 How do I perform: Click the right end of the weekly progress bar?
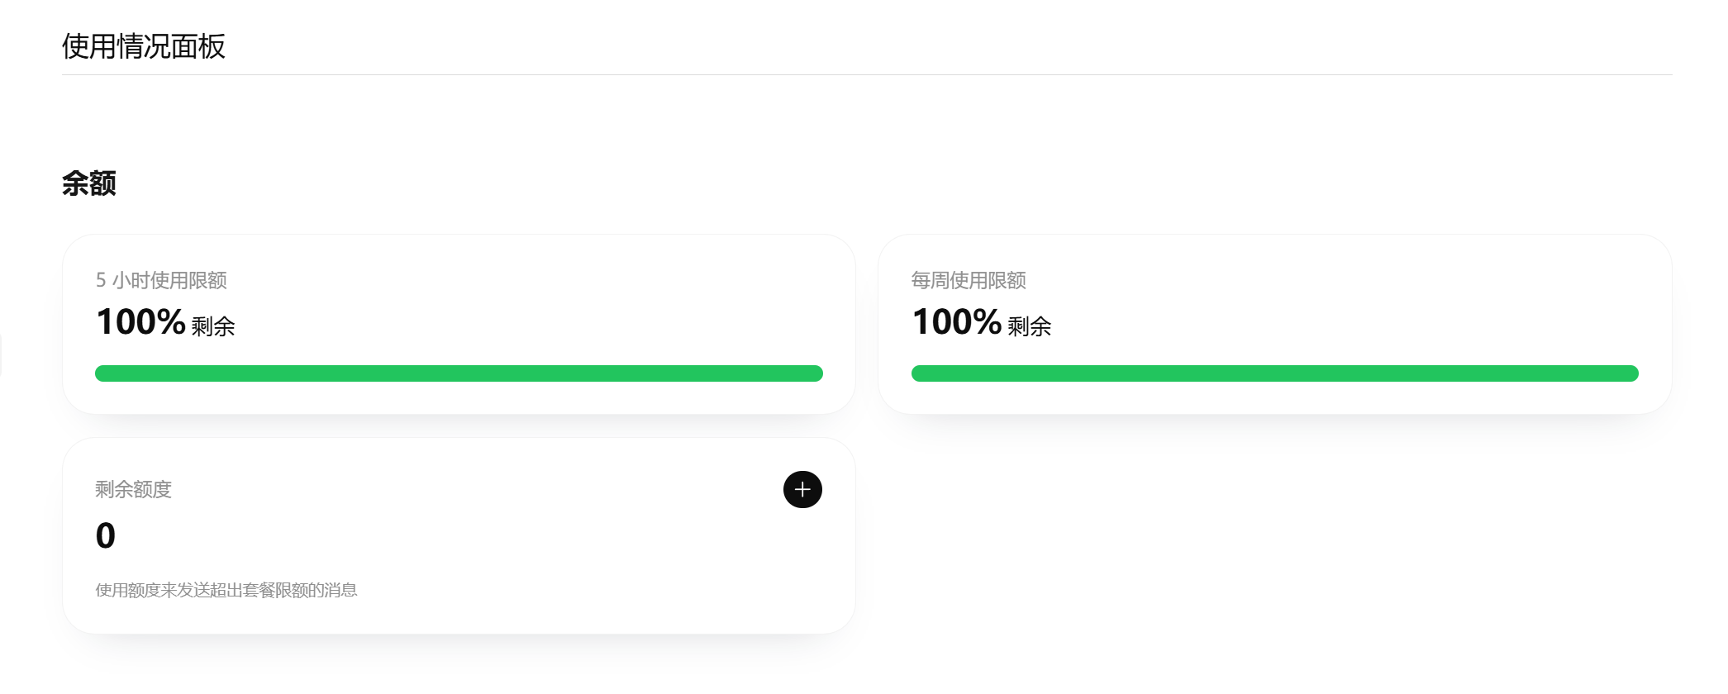pyautogui.click(x=1630, y=373)
